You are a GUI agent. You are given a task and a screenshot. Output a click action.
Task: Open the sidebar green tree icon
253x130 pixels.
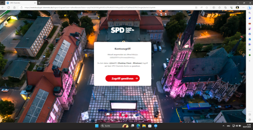[250, 55]
